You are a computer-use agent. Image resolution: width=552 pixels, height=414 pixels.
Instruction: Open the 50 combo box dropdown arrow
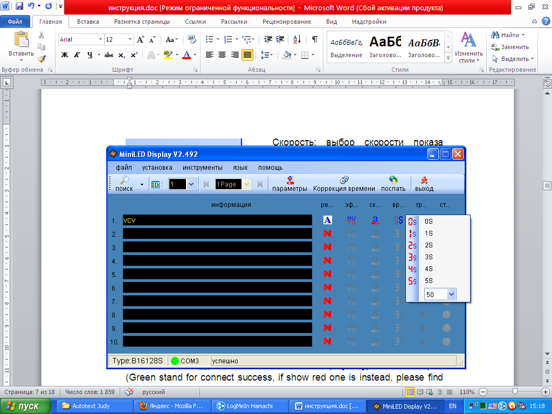pyautogui.click(x=451, y=294)
